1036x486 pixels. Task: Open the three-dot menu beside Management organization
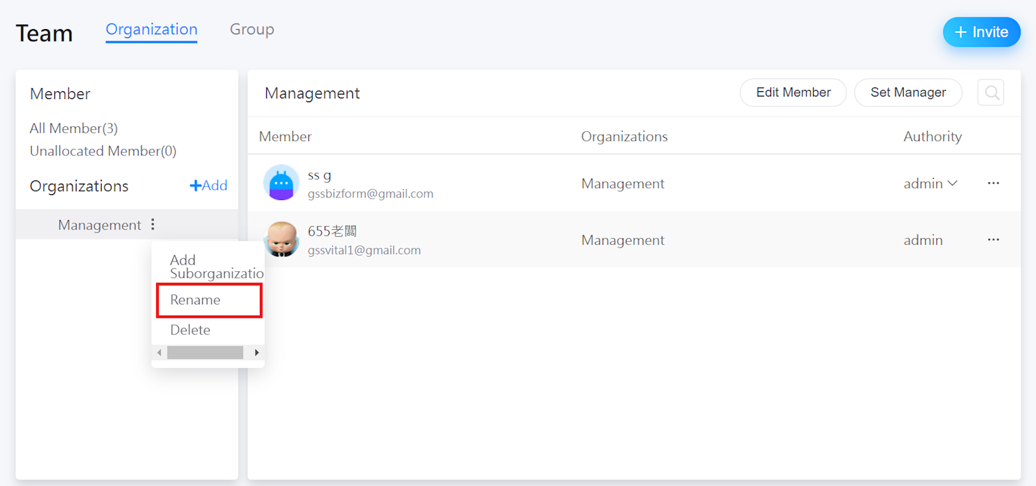(x=153, y=225)
